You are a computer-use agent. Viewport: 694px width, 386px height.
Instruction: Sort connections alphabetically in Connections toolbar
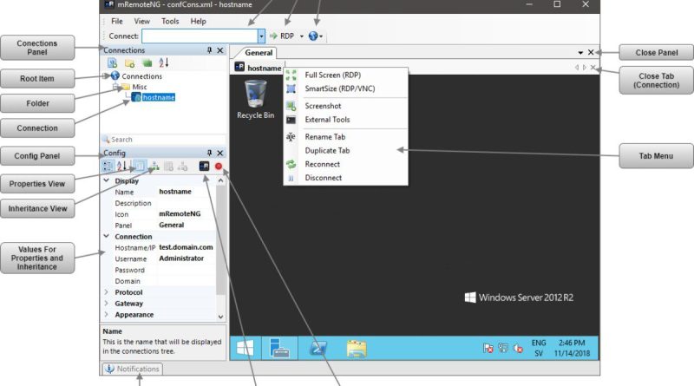tap(164, 62)
